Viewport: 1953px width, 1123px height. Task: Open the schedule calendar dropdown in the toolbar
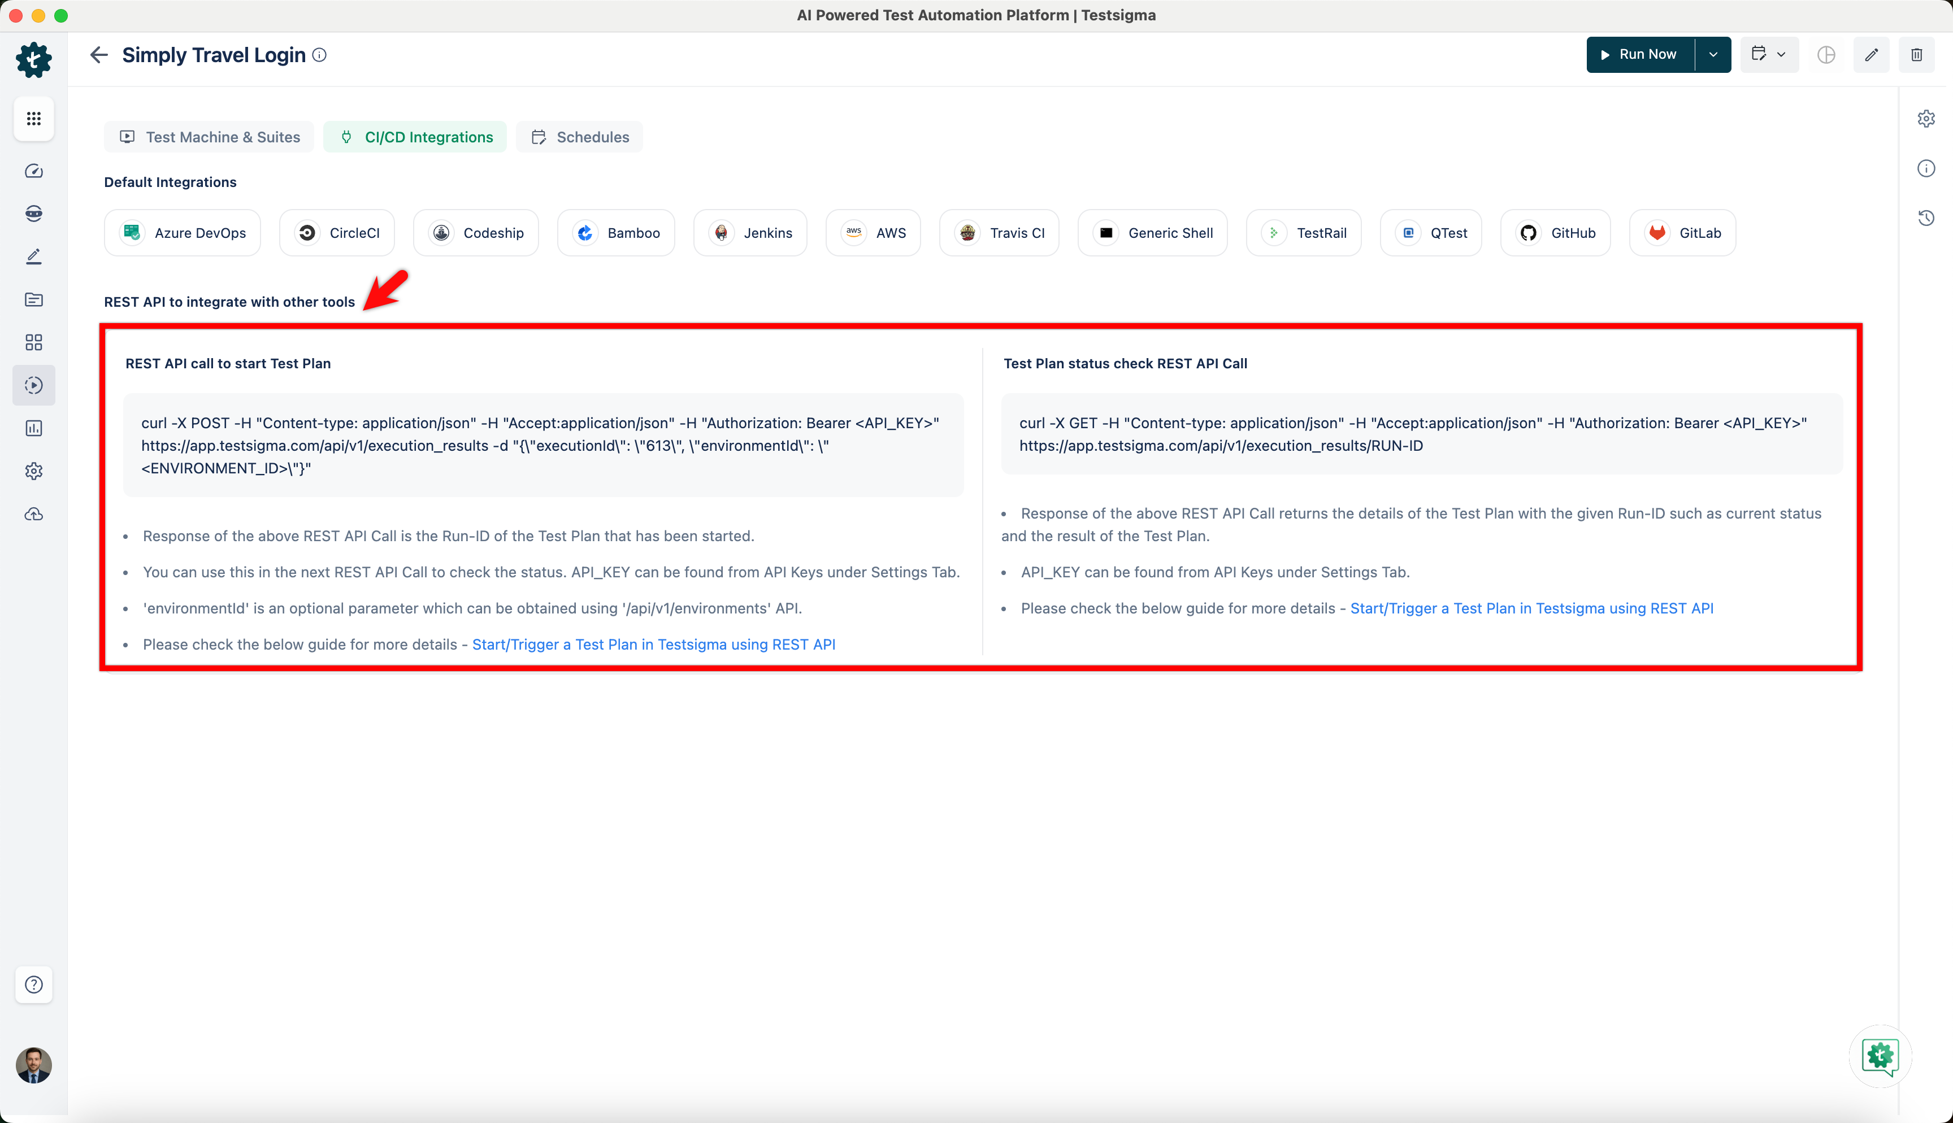click(1769, 54)
